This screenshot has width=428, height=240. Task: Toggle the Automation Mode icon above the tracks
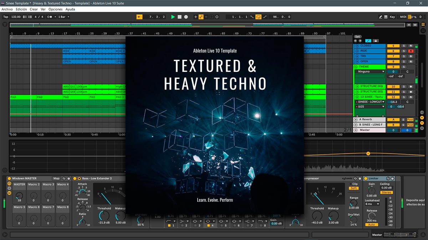(x=368, y=41)
